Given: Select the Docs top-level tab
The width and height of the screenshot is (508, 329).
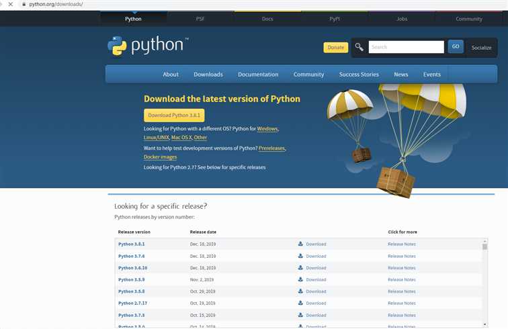Looking at the screenshot, I should 267,19.
